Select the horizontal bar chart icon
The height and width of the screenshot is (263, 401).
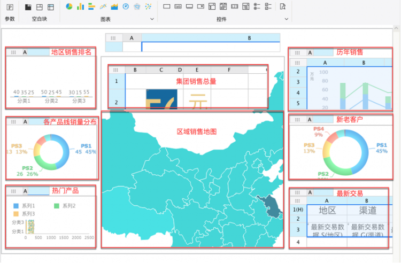click(91, 6)
